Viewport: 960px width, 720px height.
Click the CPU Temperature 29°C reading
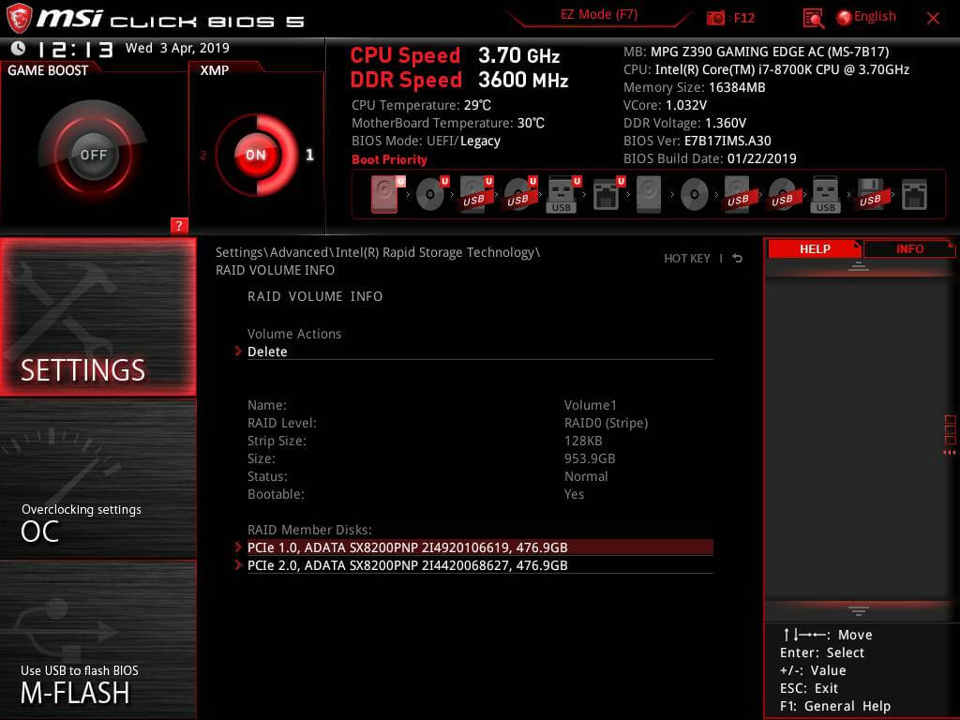[x=421, y=105]
